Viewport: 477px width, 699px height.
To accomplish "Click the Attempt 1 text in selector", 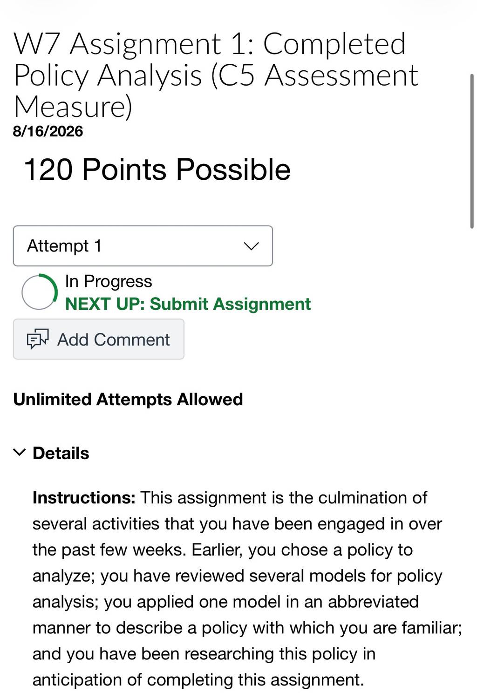I will pos(64,246).
